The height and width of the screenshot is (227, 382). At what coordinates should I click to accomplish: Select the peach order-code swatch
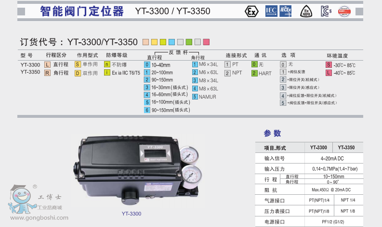click(145, 42)
